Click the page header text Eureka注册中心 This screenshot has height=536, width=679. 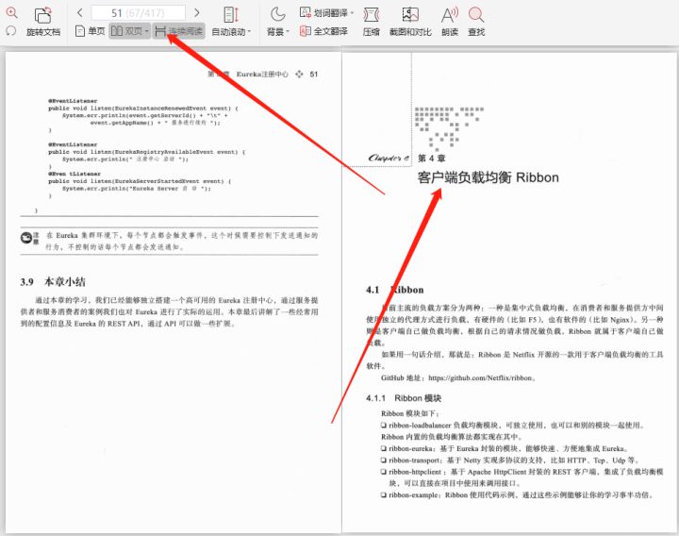click(262, 75)
